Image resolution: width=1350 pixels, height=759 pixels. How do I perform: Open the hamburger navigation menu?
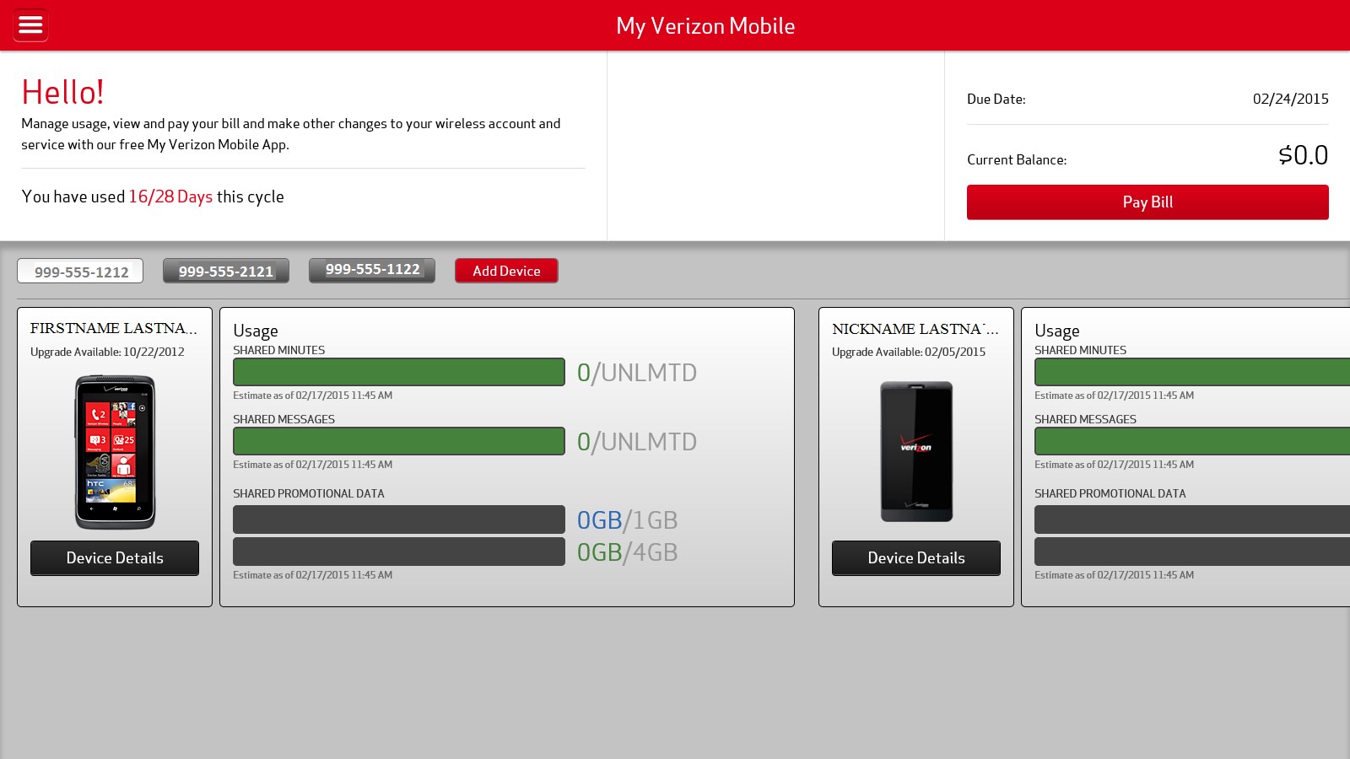(x=30, y=25)
